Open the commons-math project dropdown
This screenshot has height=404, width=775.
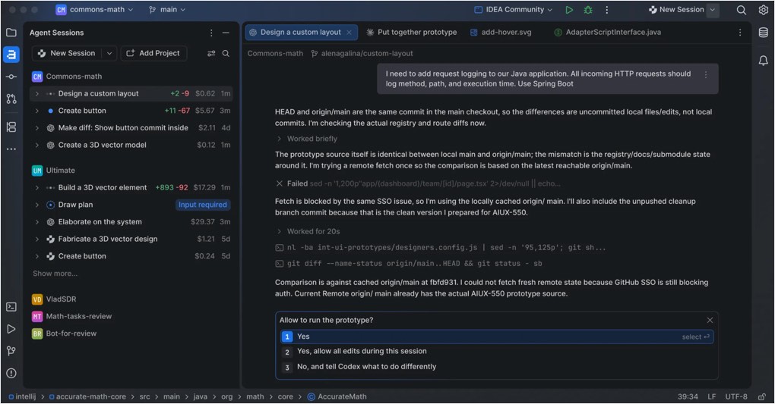click(94, 9)
